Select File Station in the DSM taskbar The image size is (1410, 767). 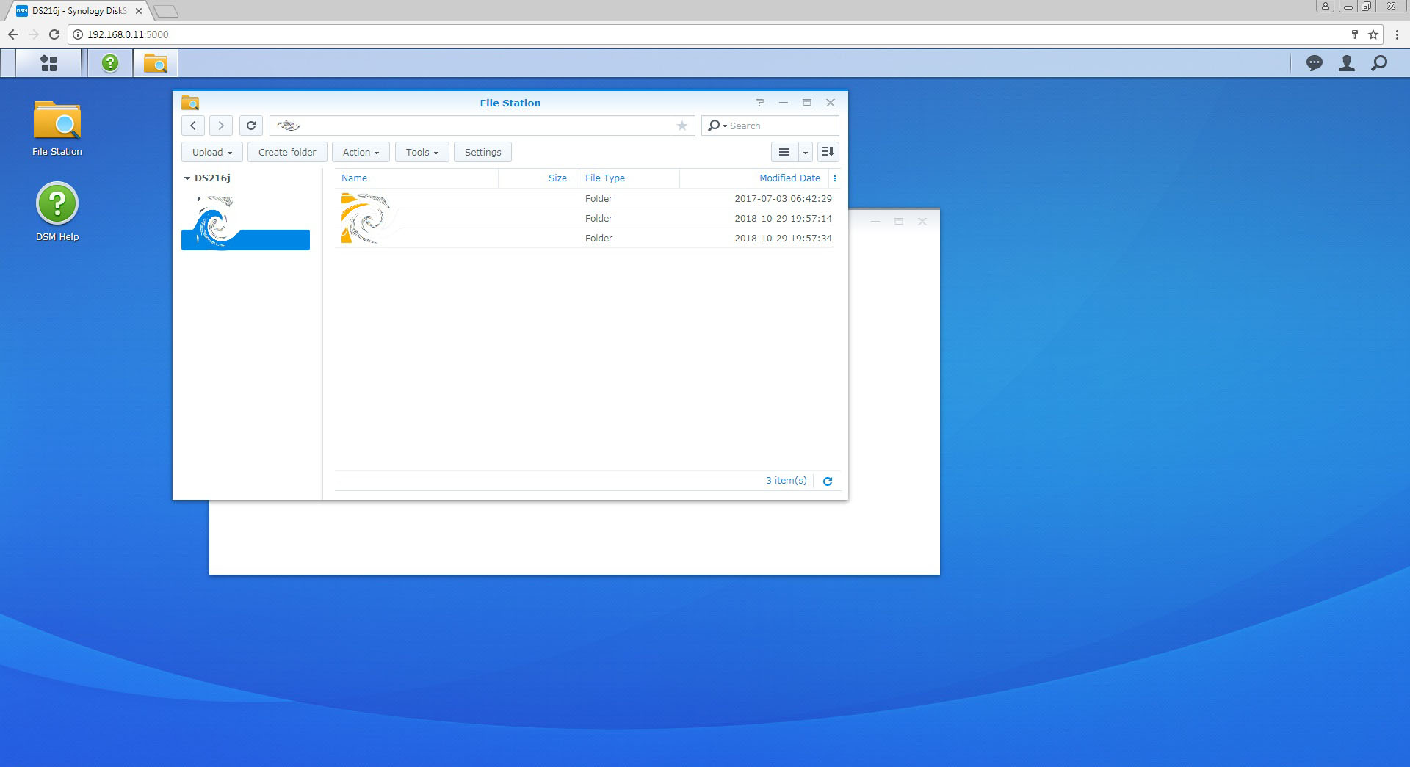(156, 63)
